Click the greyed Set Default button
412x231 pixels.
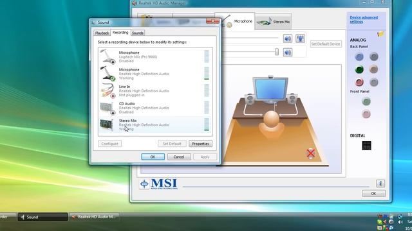pos(172,144)
